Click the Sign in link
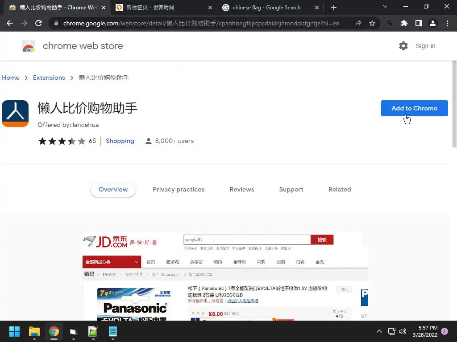The height and width of the screenshot is (342, 457). [x=425, y=46]
